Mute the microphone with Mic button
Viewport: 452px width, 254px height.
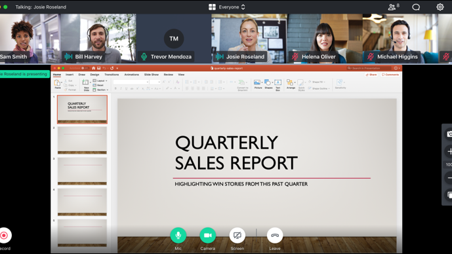178,235
